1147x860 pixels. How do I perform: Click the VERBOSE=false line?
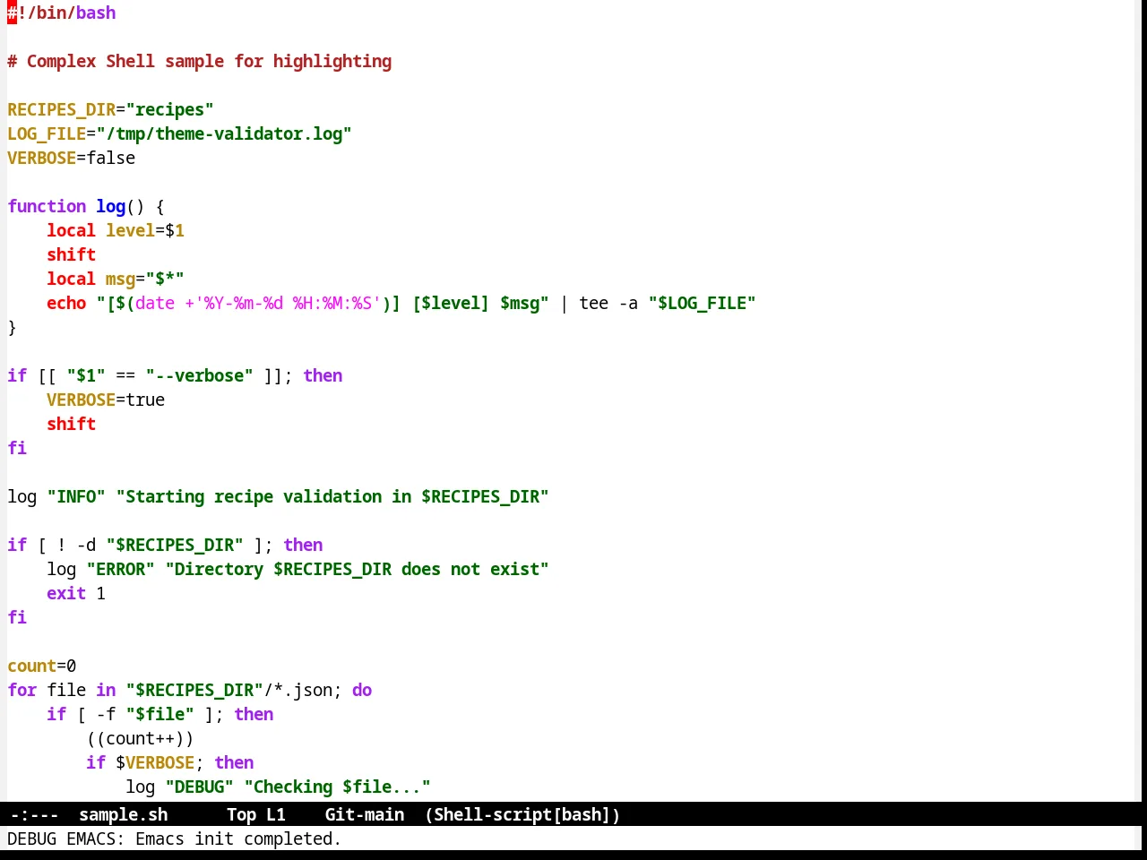coord(71,158)
